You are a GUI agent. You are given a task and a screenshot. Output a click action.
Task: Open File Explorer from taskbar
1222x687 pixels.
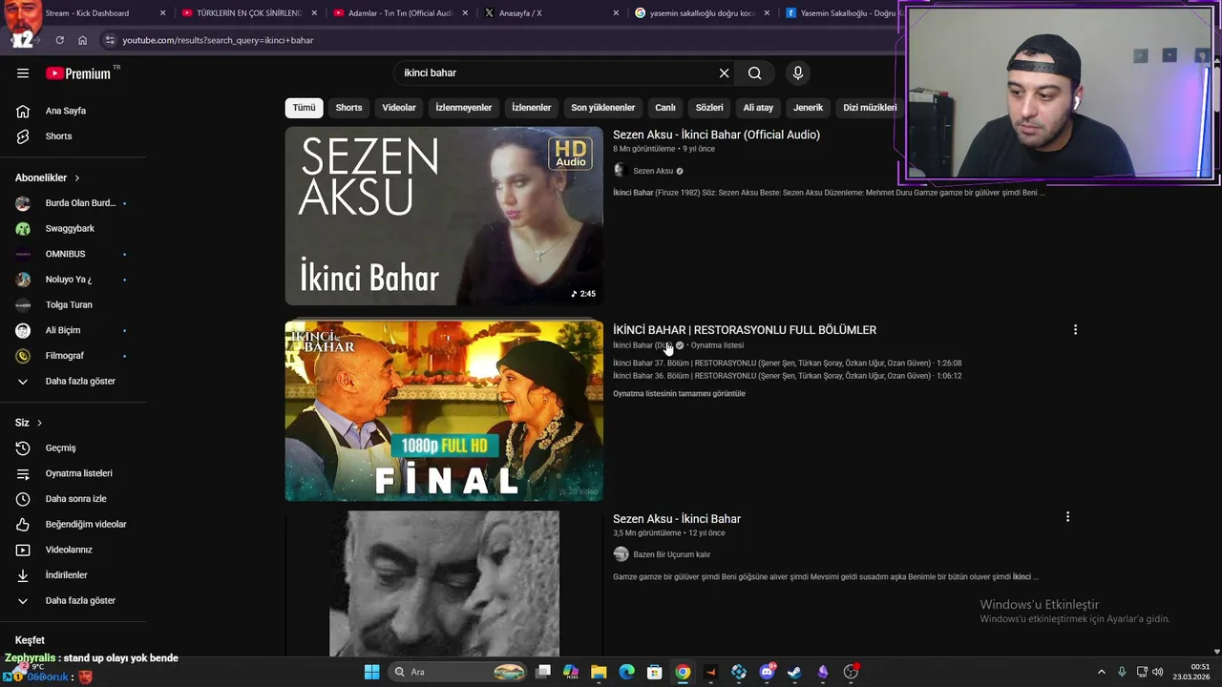pyautogui.click(x=599, y=672)
